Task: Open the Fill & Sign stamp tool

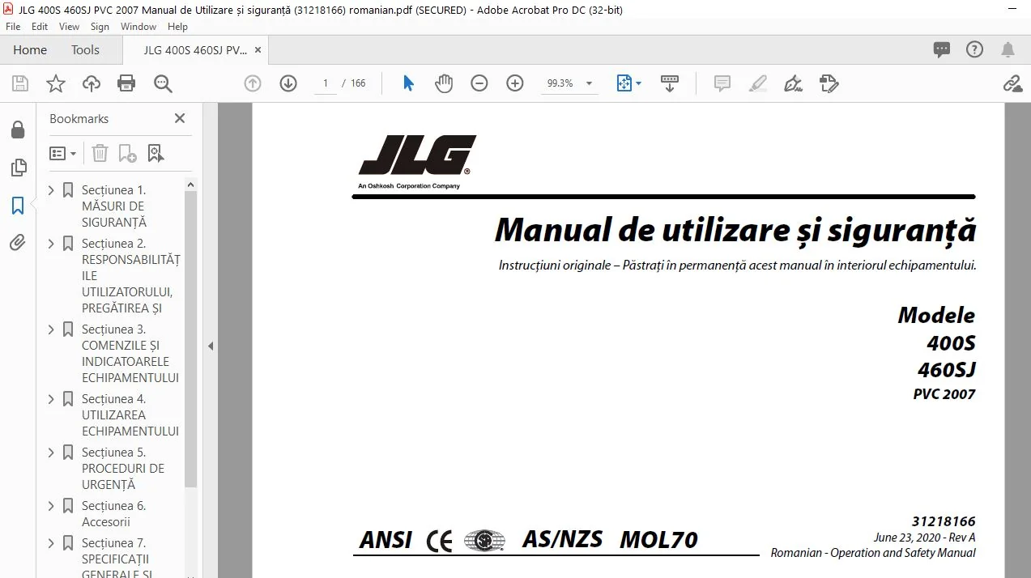Action: click(x=829, y=83)
